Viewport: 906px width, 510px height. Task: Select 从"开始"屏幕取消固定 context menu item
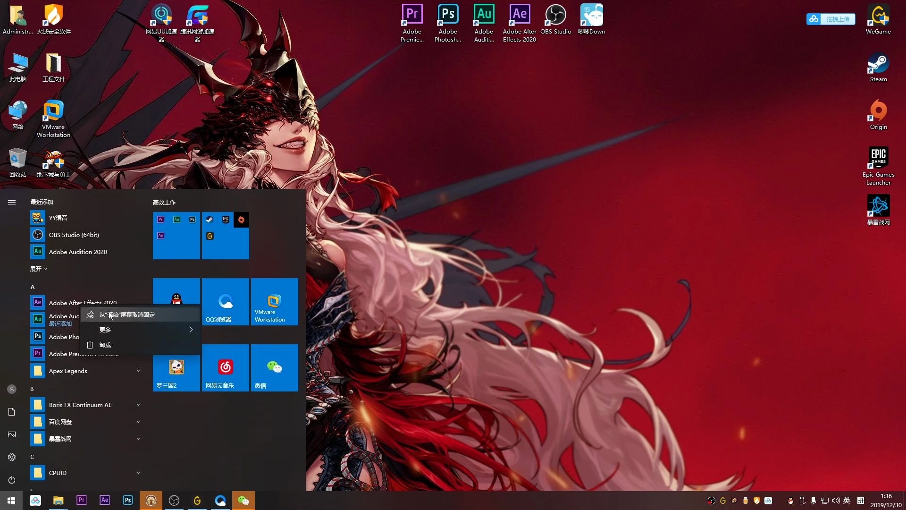pyautogui.click(x=140, y=314)
